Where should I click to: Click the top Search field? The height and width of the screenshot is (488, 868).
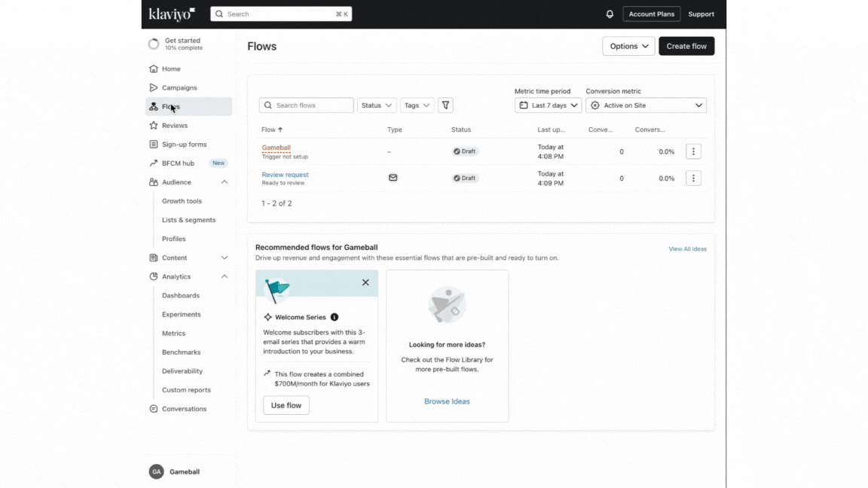(x=281, y=14)
